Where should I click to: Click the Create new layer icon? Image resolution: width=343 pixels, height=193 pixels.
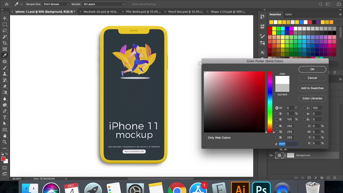tap(328, 178)
